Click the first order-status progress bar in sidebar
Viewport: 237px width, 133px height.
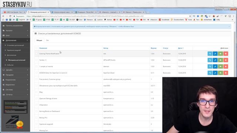pos(16,104)
